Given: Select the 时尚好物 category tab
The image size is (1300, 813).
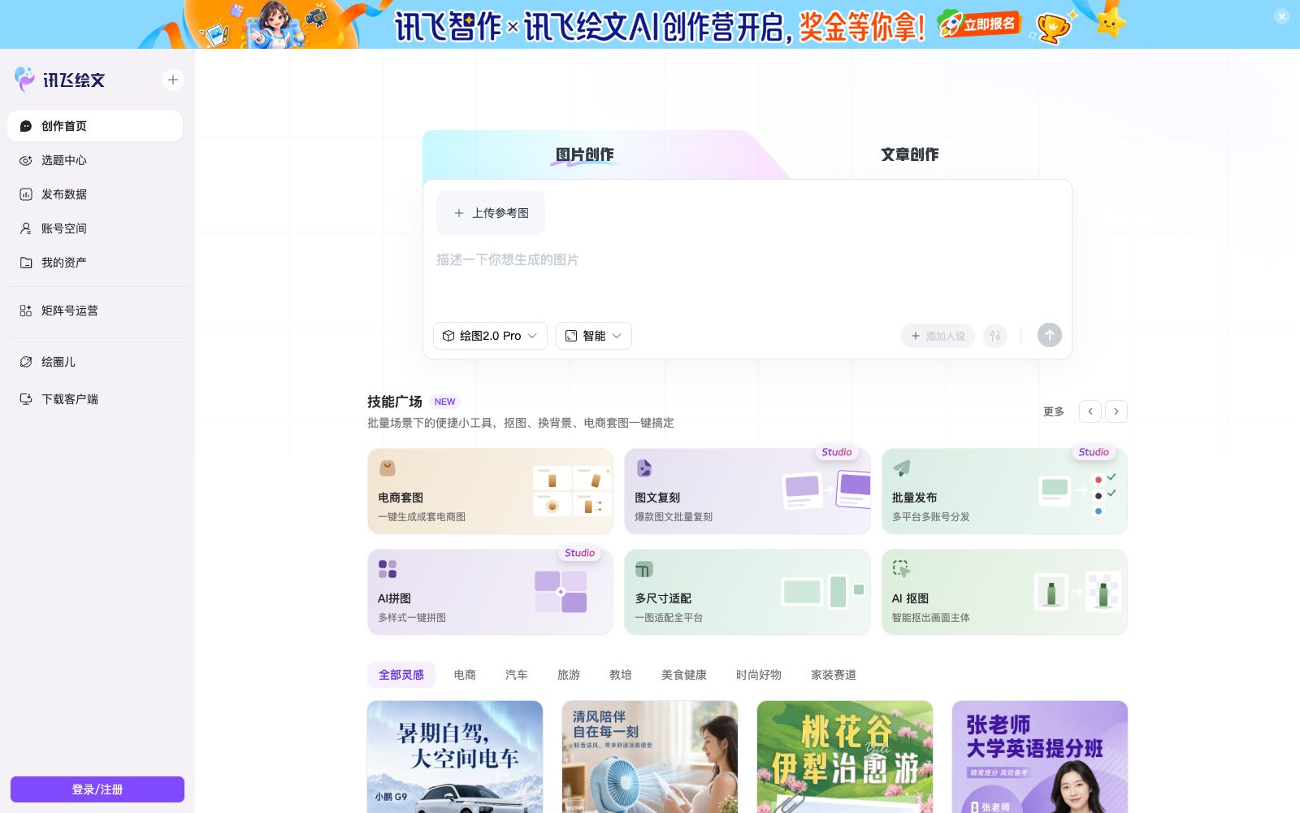Looking at the screenshot, I should click(759, 675).
